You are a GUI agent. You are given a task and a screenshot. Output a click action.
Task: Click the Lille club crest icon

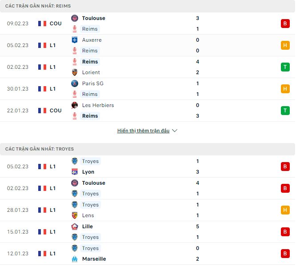click(75, 226)
